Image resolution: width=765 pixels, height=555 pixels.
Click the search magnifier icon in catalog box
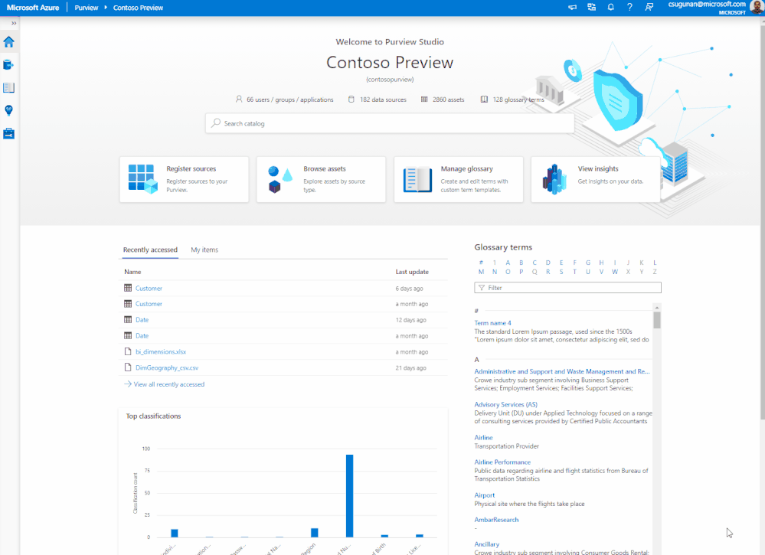point(216,123)
